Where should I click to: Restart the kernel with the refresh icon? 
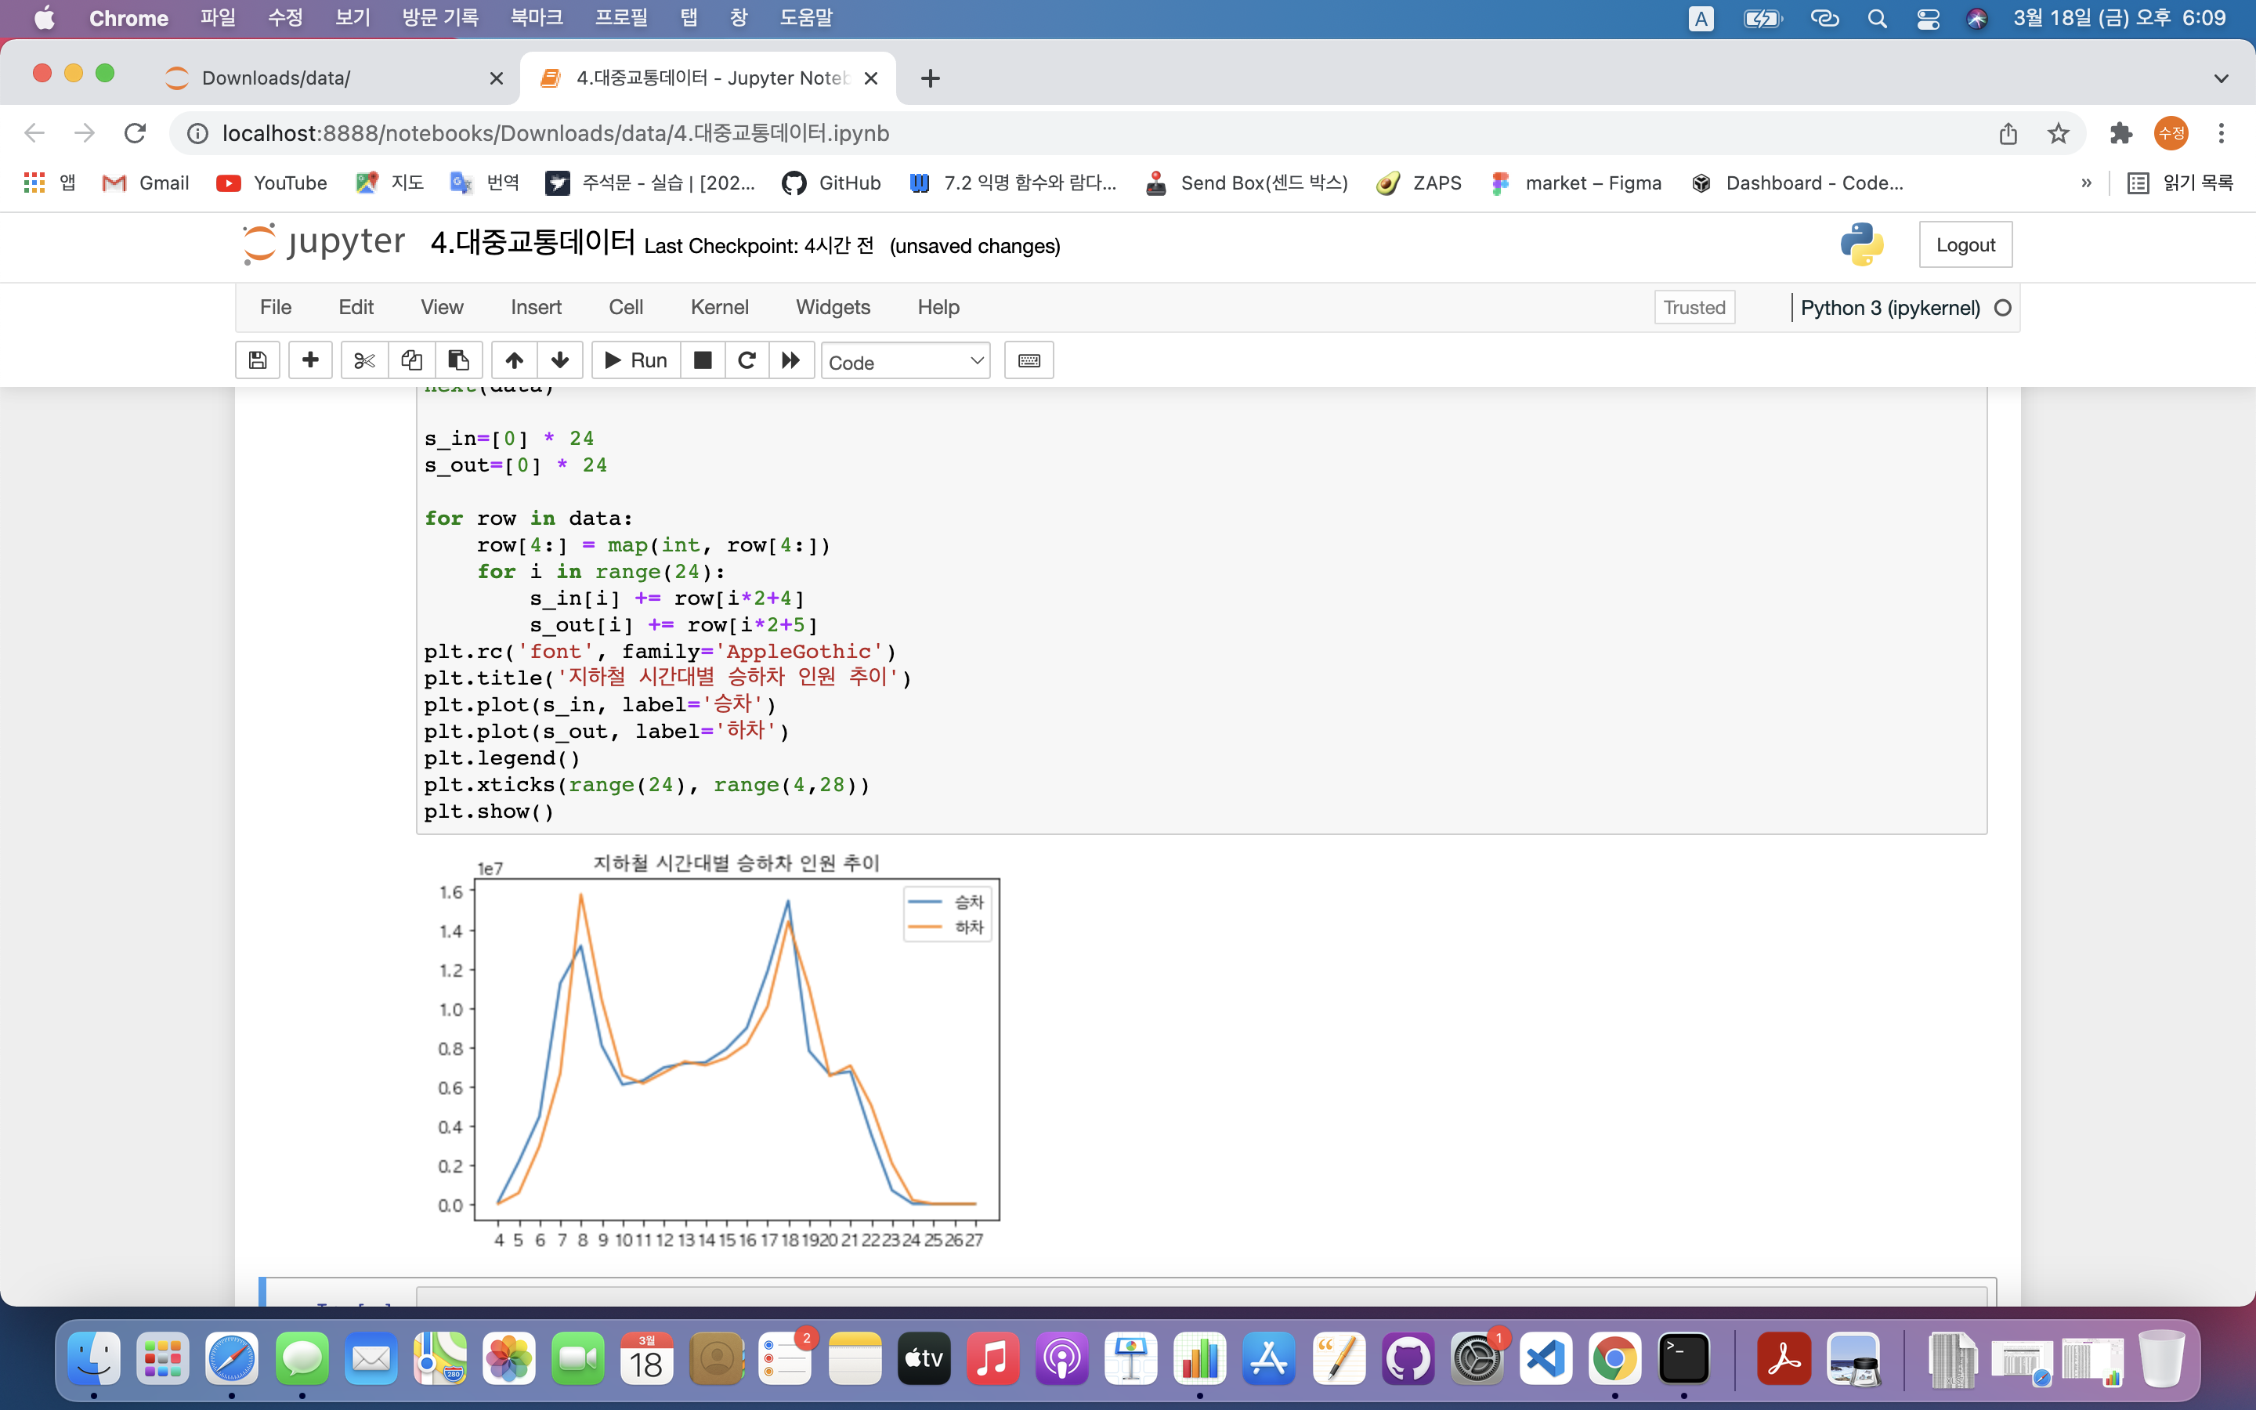(x=747, y=361)
